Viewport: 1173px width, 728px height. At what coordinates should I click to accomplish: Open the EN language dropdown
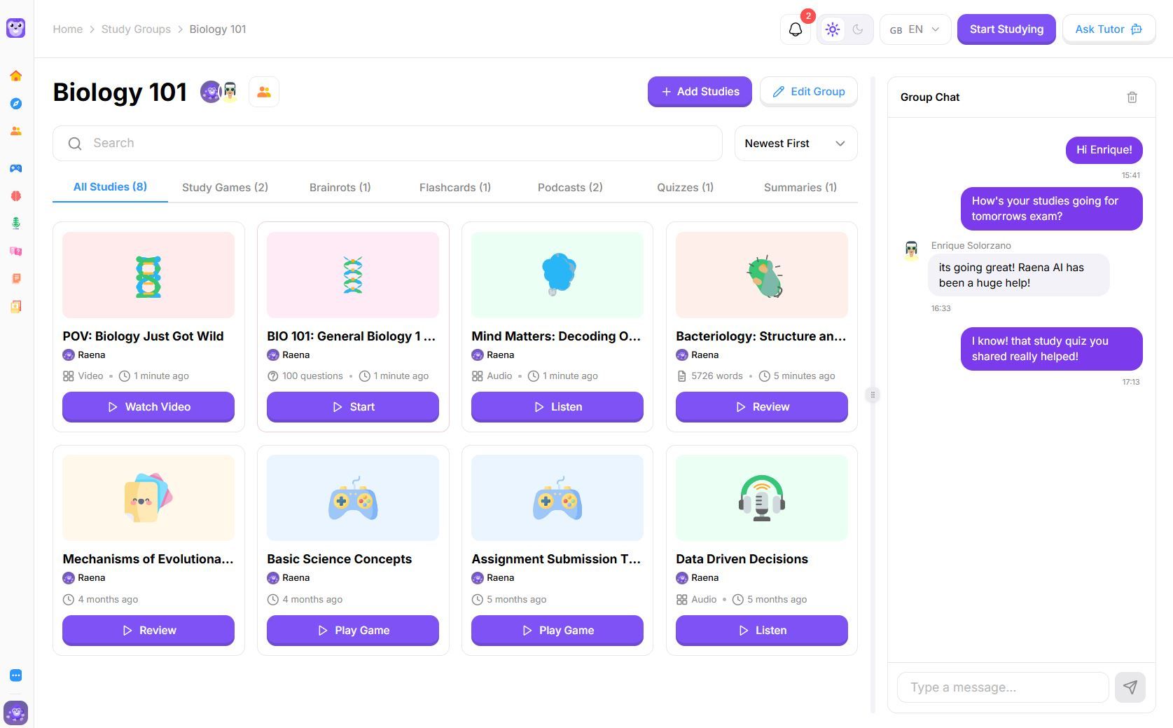[915, 29]
